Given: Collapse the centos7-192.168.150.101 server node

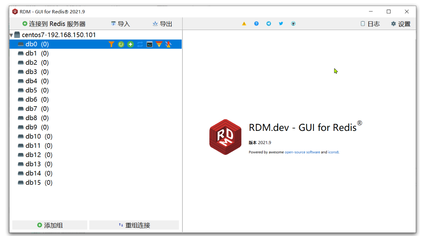Looking at the screenshot, I should 11,35.
